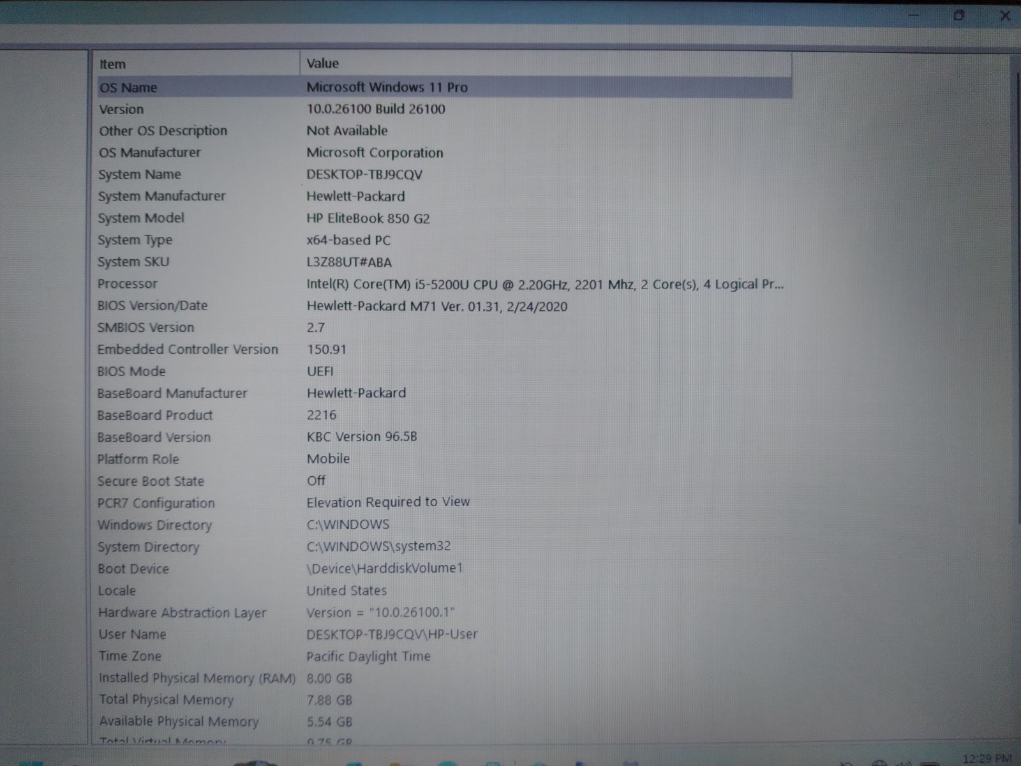Select the Other OS Description row
This screenshot has height=766, width=1021.
(x=163, y=131)
